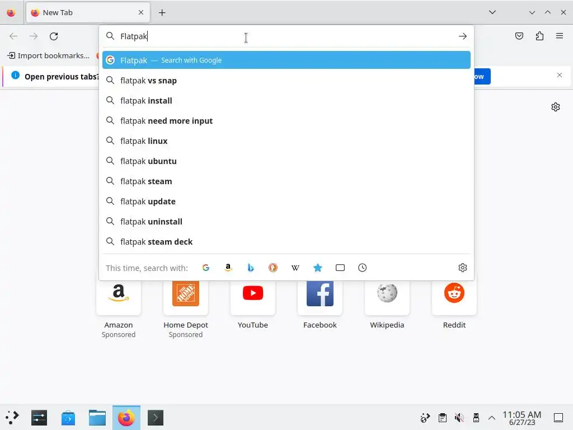Viewport: 573px width, 430px height.
Task: Click into the address bar text field
Action: [286, 36]
